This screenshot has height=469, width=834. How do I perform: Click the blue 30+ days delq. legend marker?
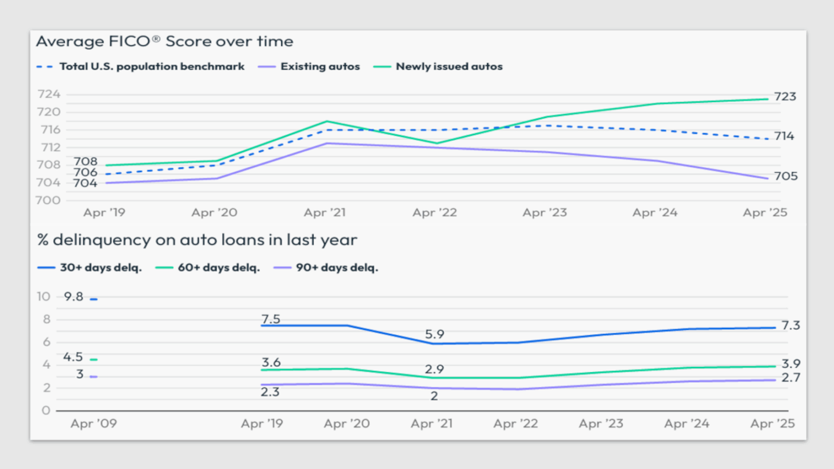[46, 267]
